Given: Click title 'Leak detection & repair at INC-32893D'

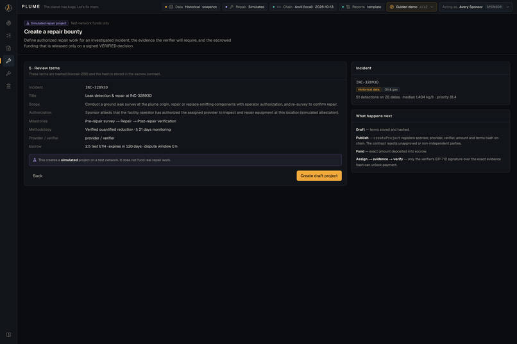Looking at the screenshot, I should pyautogui.click(x=119, y=96).
